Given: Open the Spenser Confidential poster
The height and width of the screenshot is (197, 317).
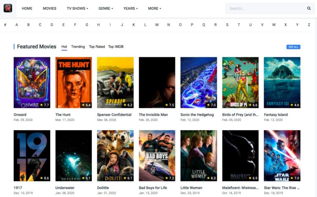Looking at the screenshot, I should [x=115, y=82].
